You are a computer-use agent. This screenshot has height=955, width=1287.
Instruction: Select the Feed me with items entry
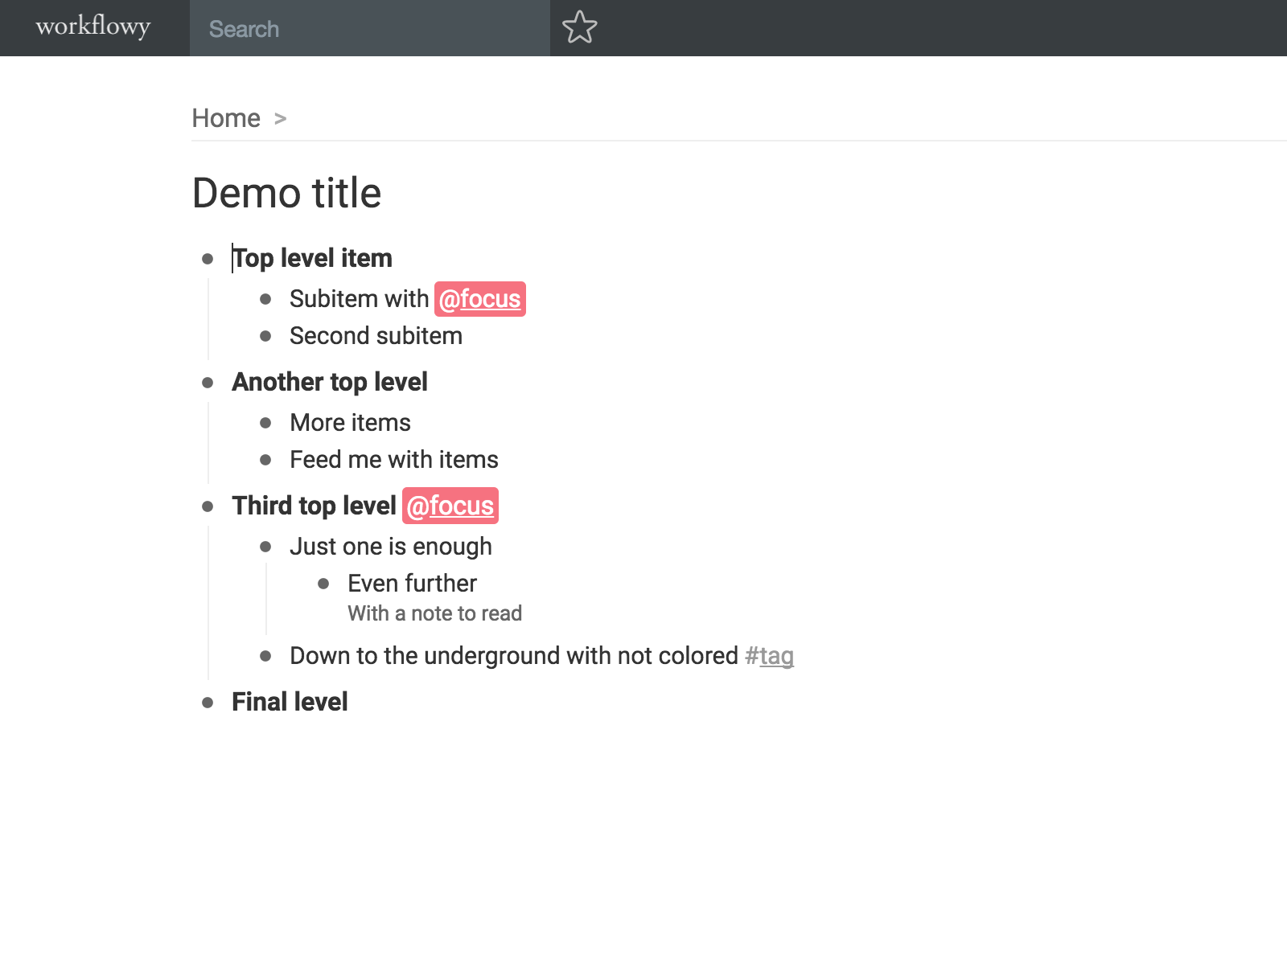[394, 460]
